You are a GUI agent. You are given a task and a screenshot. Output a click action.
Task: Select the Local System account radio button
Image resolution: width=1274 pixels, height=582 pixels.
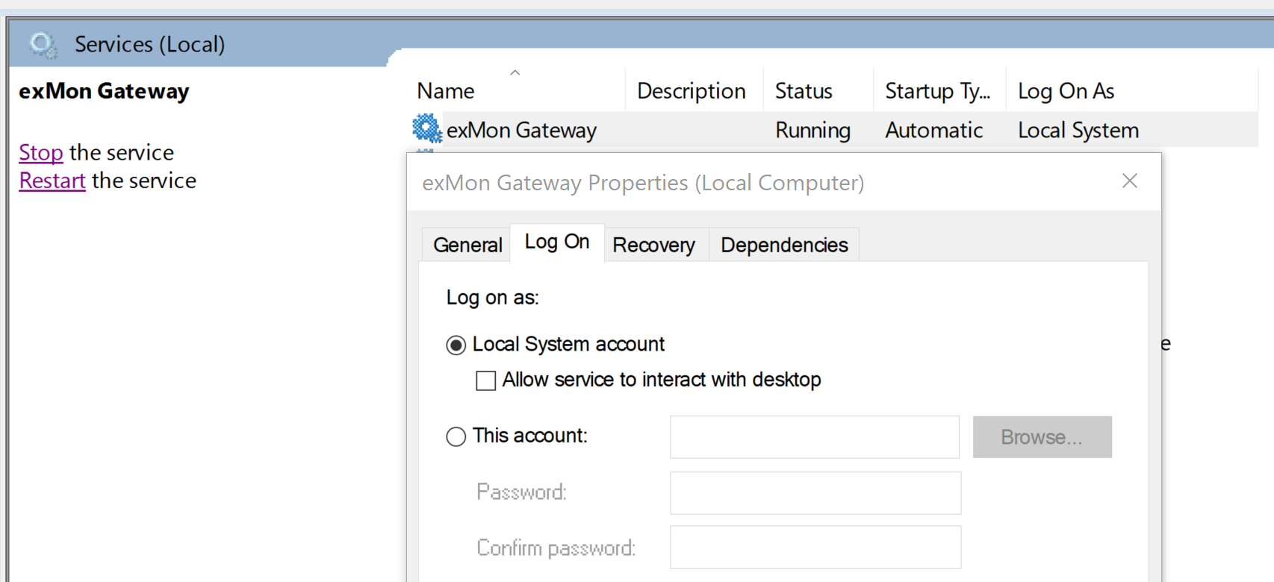[x=456, y=345]
